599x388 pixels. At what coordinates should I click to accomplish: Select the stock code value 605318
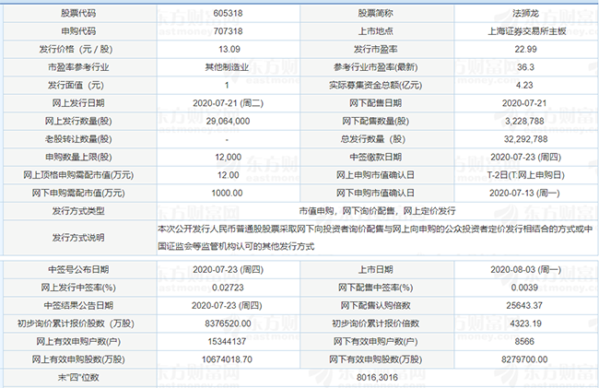[x=228, y=13]
